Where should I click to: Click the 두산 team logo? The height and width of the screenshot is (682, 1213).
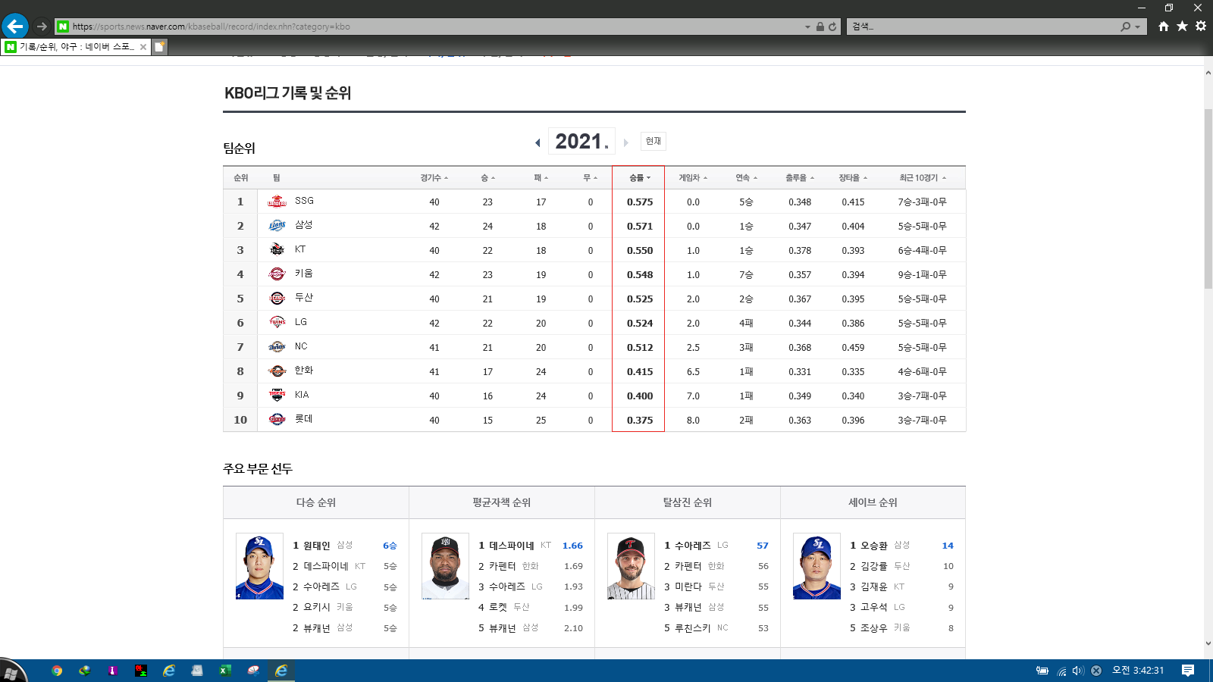tap(277, 299)
